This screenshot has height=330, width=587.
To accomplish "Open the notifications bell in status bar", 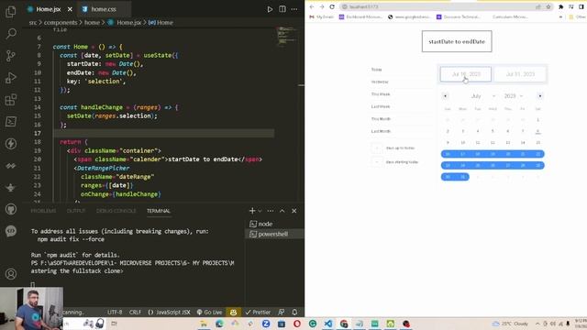I will coord(294,312).
